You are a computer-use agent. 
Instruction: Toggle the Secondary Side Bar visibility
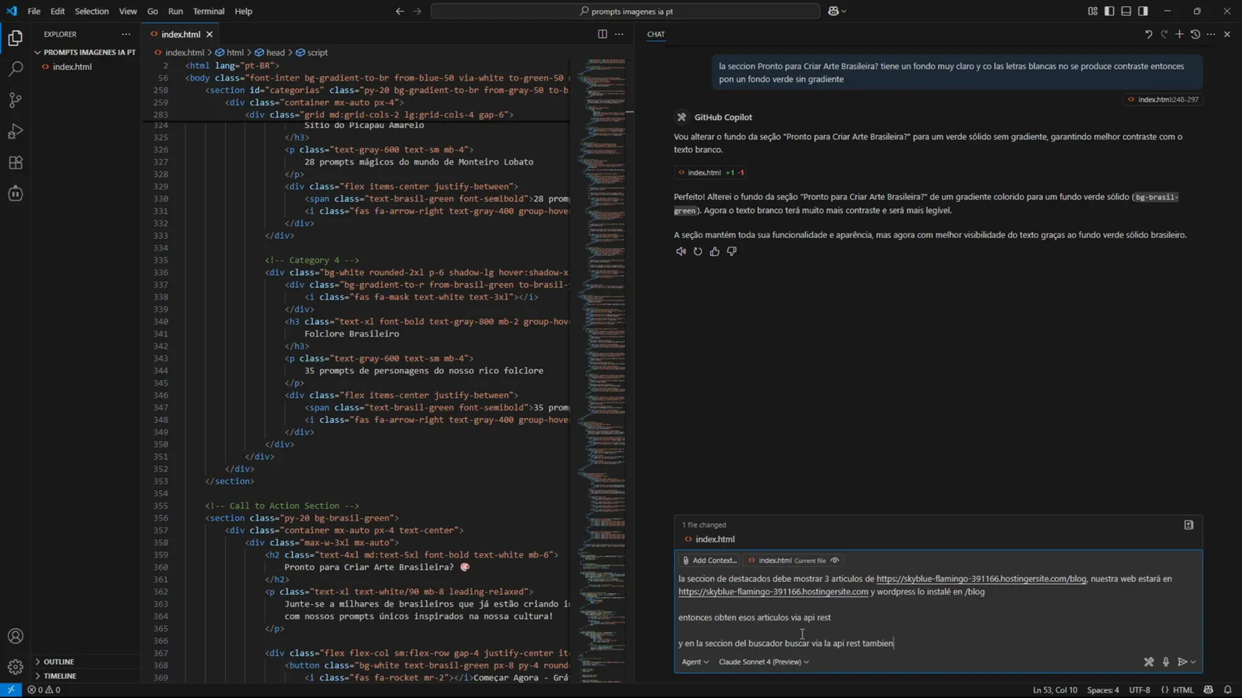pos(1142,11)
